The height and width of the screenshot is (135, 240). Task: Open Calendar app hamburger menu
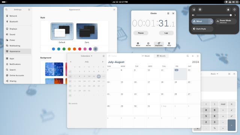[103, 56]
